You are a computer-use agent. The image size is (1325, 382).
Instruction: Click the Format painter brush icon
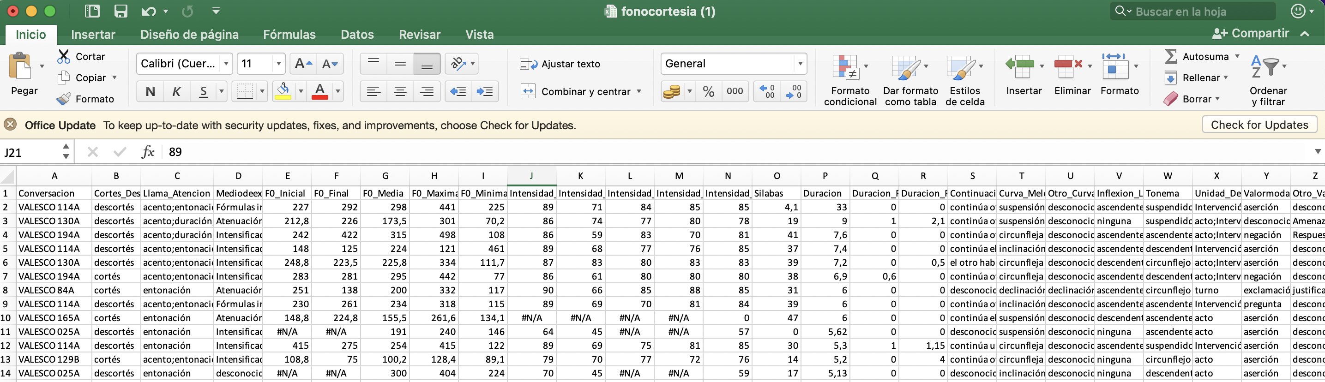64,99
